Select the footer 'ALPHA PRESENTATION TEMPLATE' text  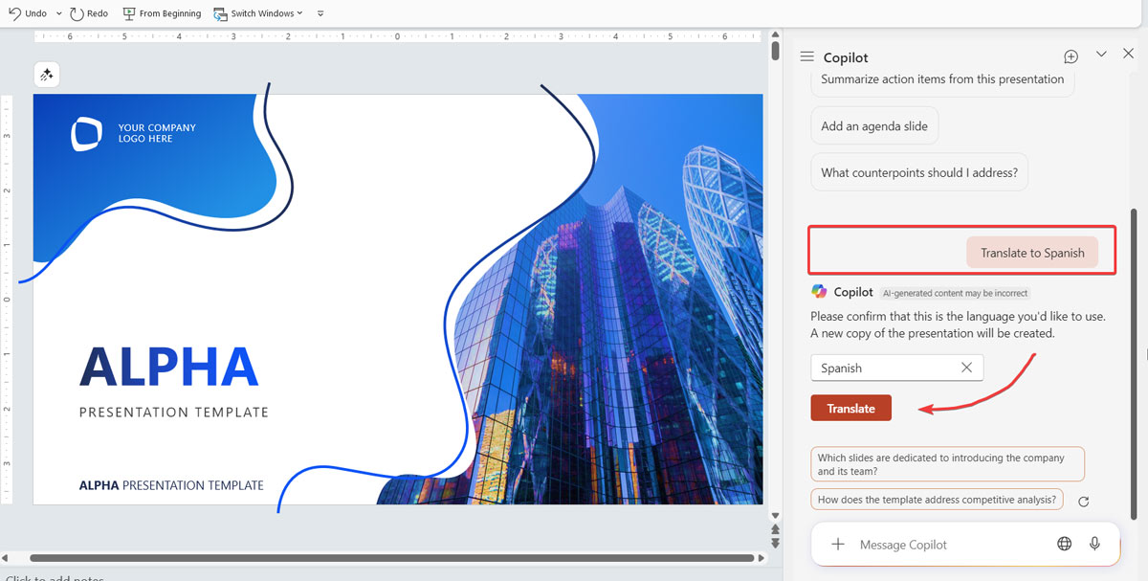tap(171, 485)
